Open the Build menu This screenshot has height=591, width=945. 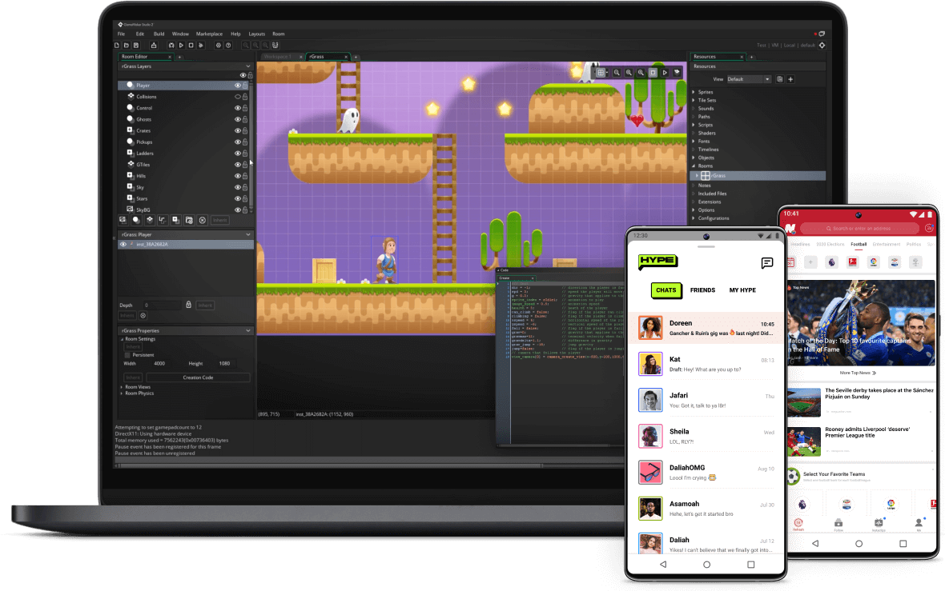point(159,34)
